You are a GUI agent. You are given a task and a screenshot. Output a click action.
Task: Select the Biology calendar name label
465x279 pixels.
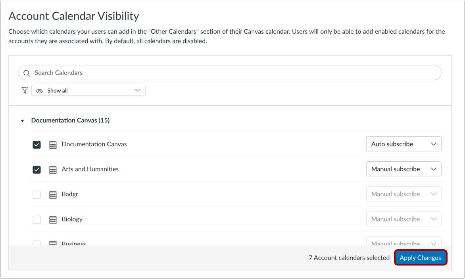pos(72,219)
